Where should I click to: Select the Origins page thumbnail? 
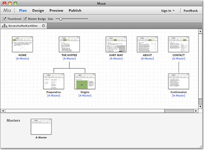(85, 81)
